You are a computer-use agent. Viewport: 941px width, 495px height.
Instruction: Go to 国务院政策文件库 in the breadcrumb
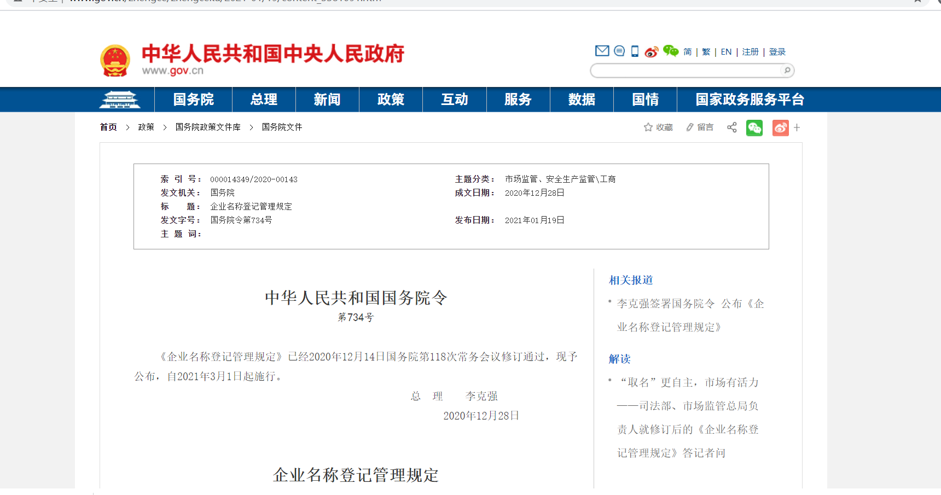click(x=208, y=127)
